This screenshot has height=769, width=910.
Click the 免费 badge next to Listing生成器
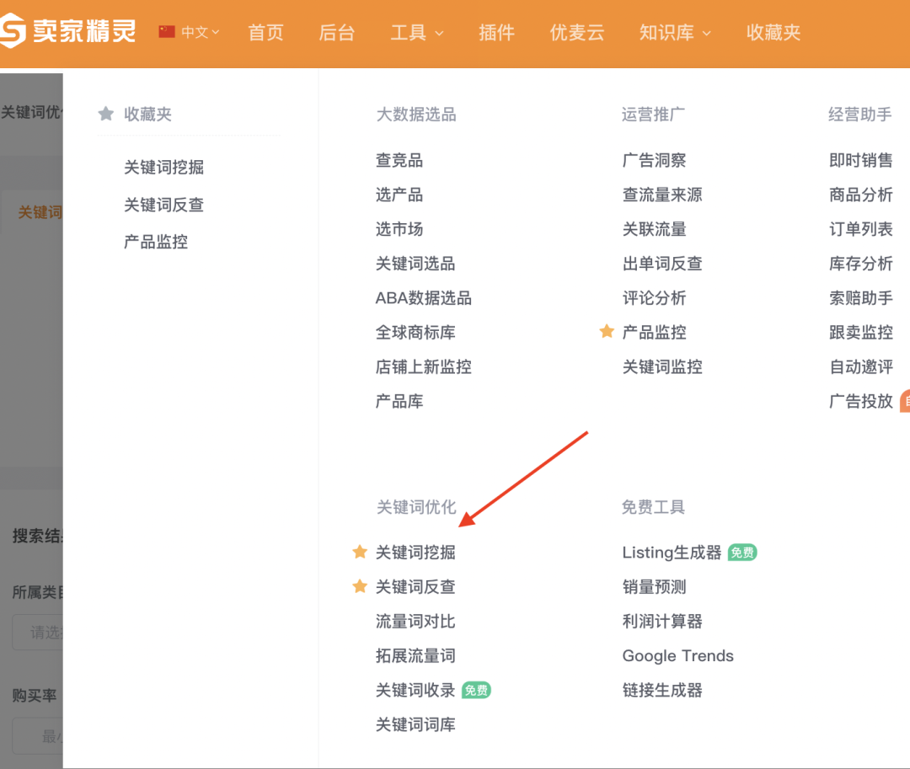(741, 553)
